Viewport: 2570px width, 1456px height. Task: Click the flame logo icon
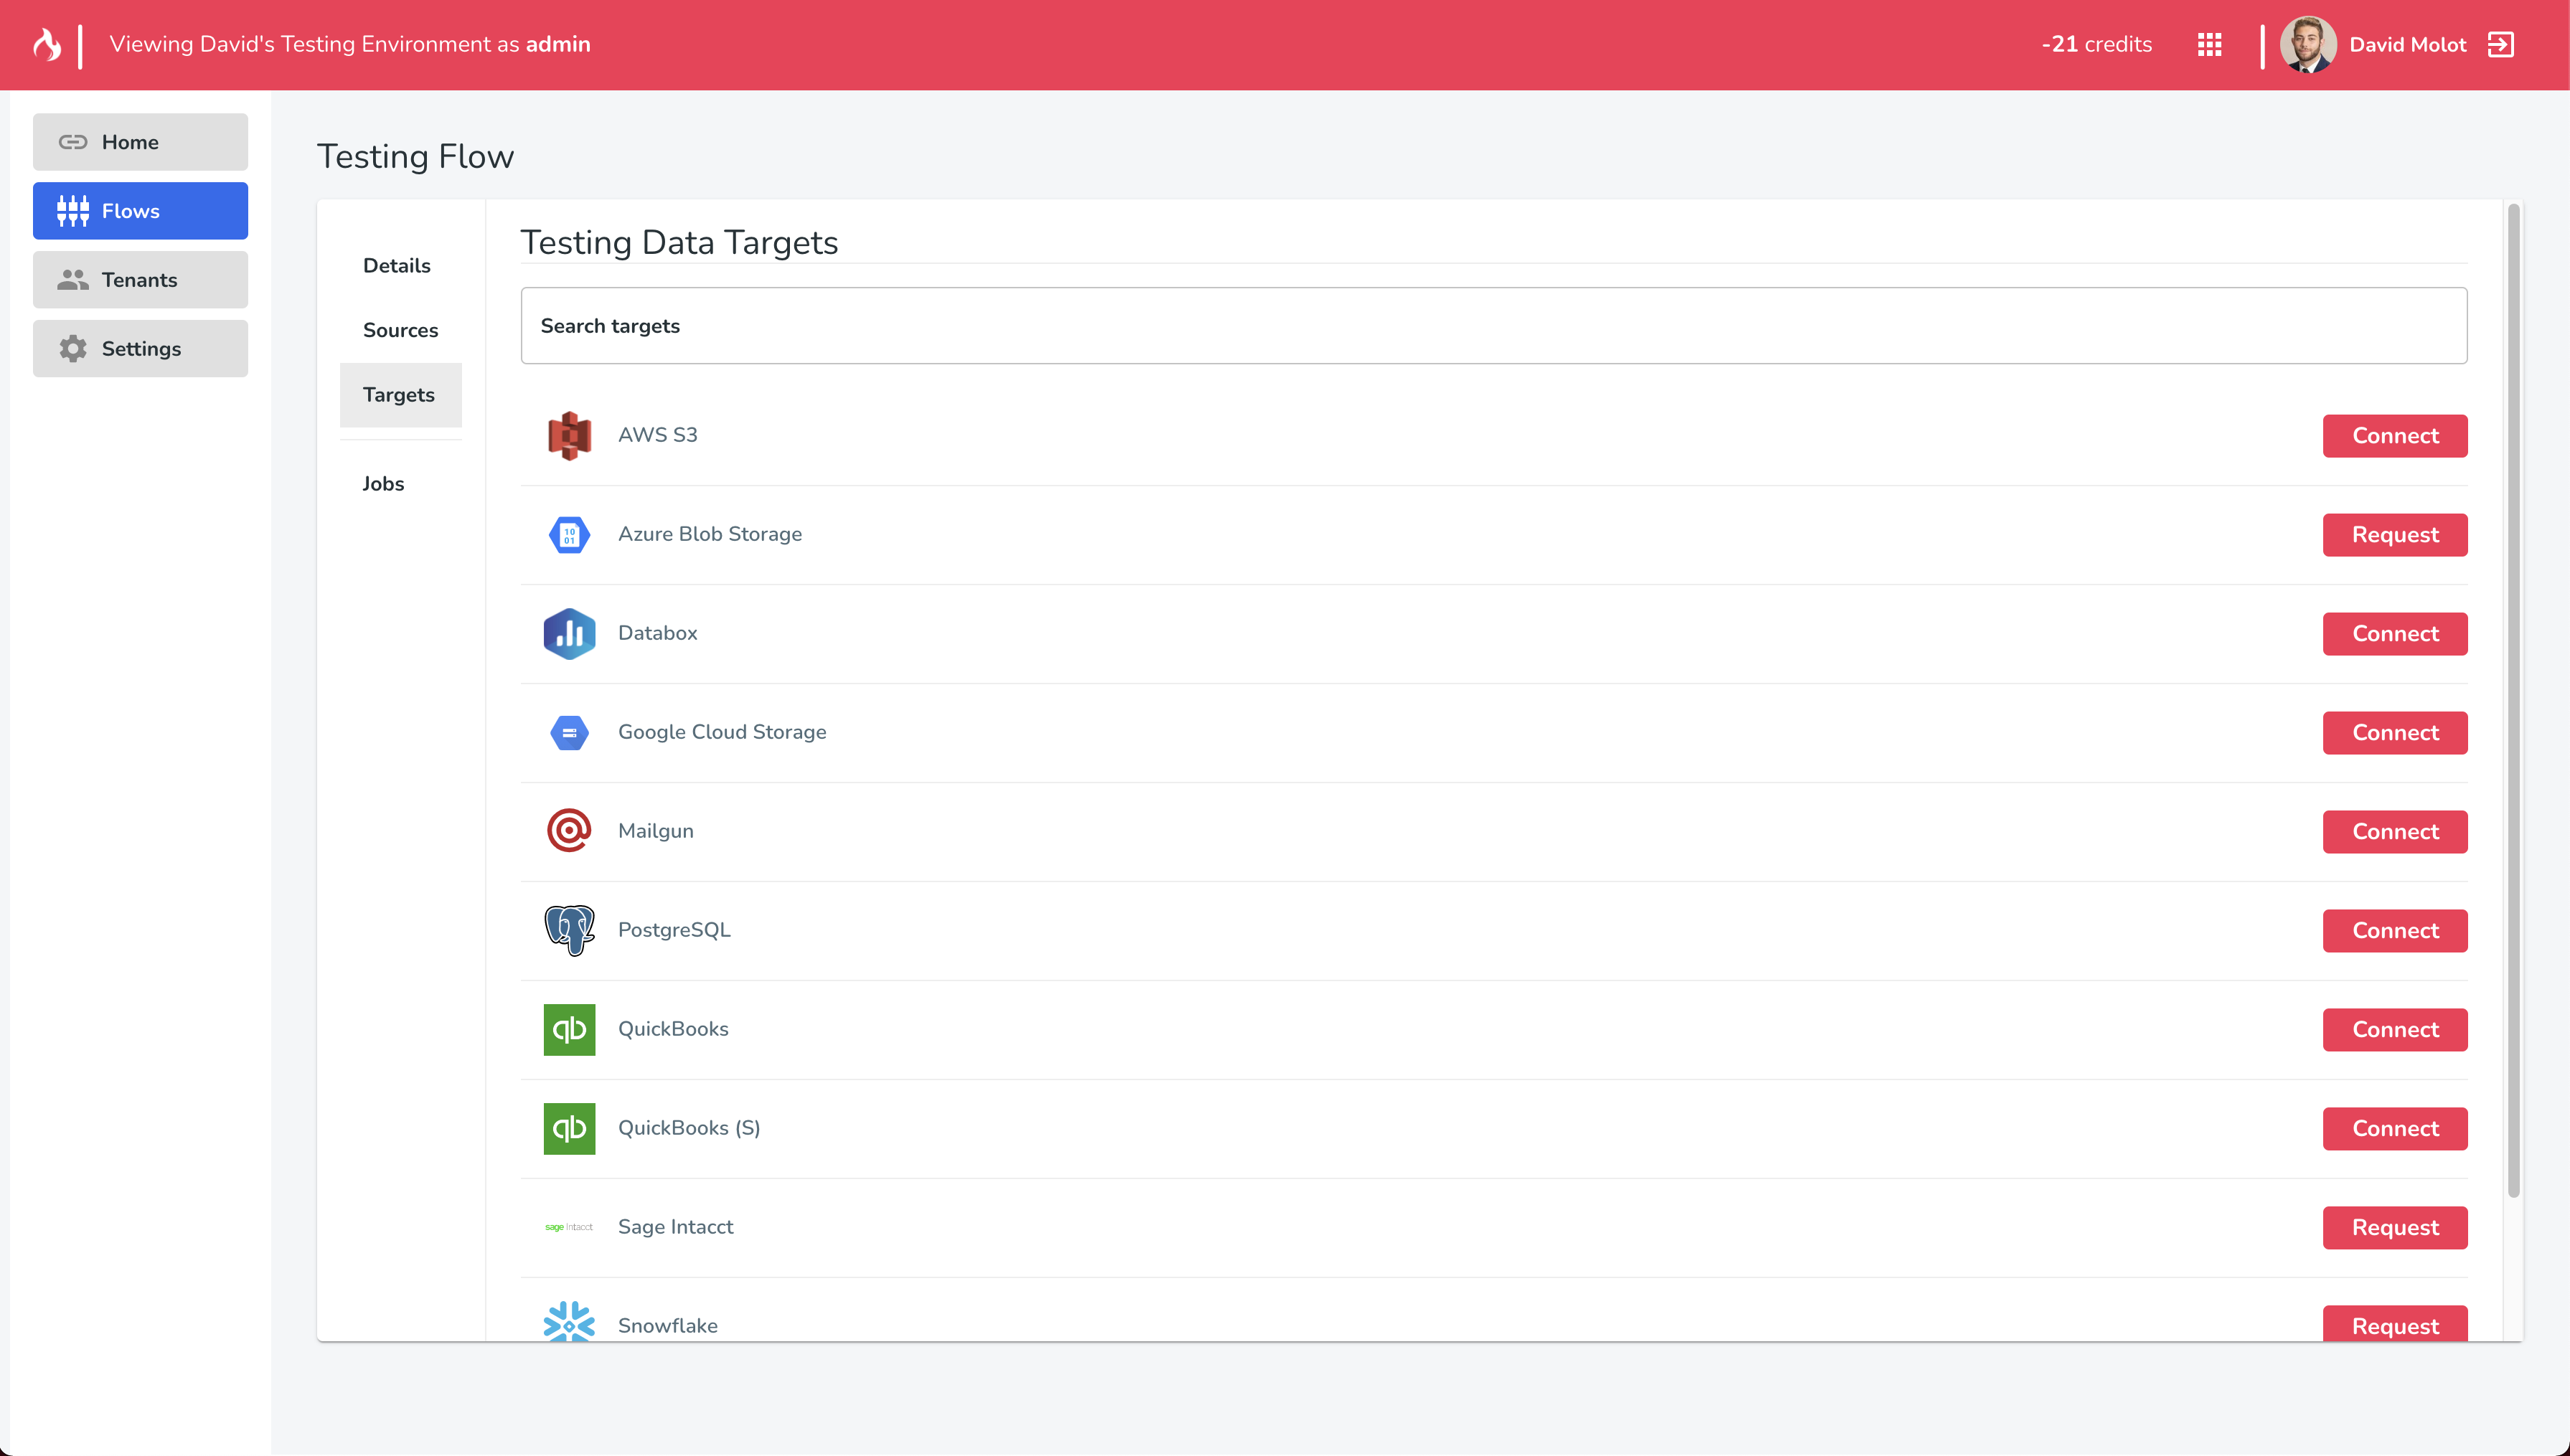pos(47,45)
